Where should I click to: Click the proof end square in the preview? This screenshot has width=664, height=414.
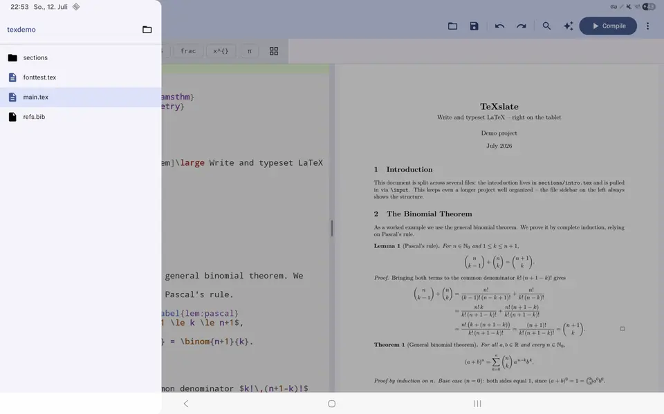[622, 329]
